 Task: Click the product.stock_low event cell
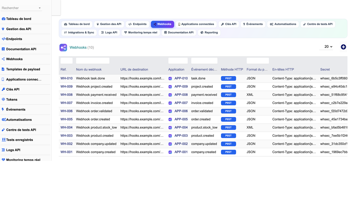[x=204, y=128]
